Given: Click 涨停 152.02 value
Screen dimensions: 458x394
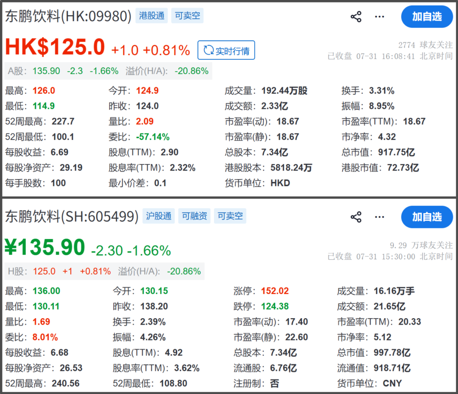Looking at the screenshot, I should [x=275, y=291].
